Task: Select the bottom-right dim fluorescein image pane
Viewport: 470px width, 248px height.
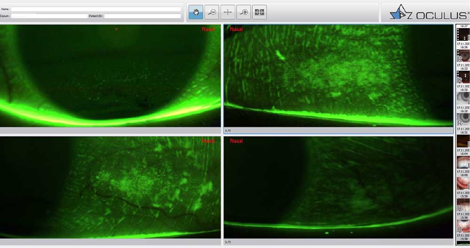Action: tap(338, 187)
